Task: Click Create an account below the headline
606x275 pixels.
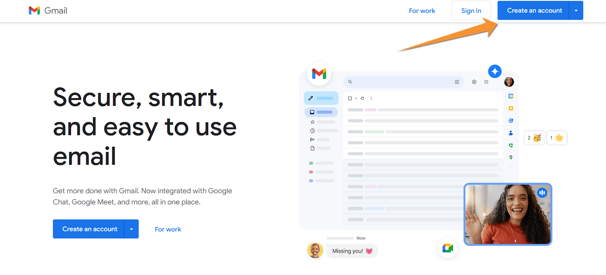Action: click(89, 229)
